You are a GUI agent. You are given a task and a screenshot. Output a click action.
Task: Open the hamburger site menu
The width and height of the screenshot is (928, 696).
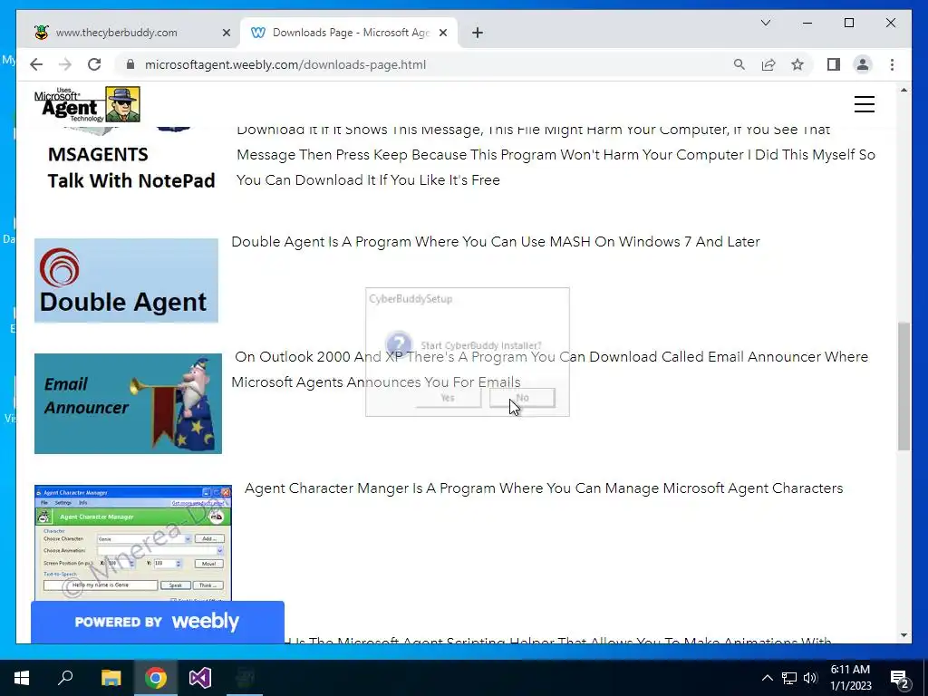[864, 104]
